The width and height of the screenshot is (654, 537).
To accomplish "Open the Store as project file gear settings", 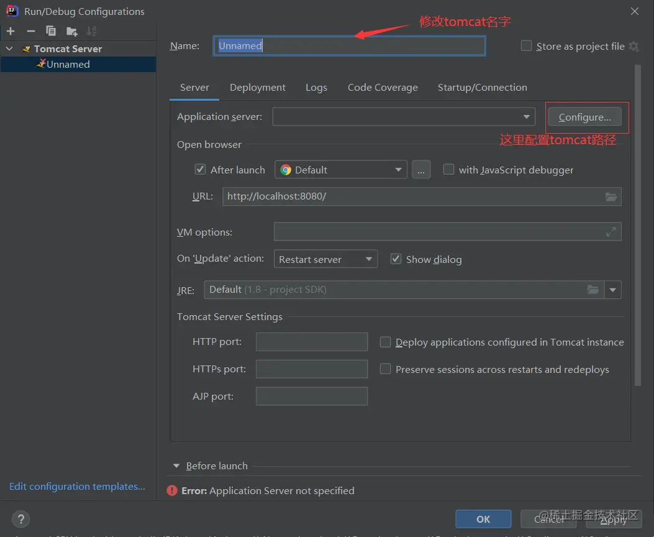I will (634, 47).
